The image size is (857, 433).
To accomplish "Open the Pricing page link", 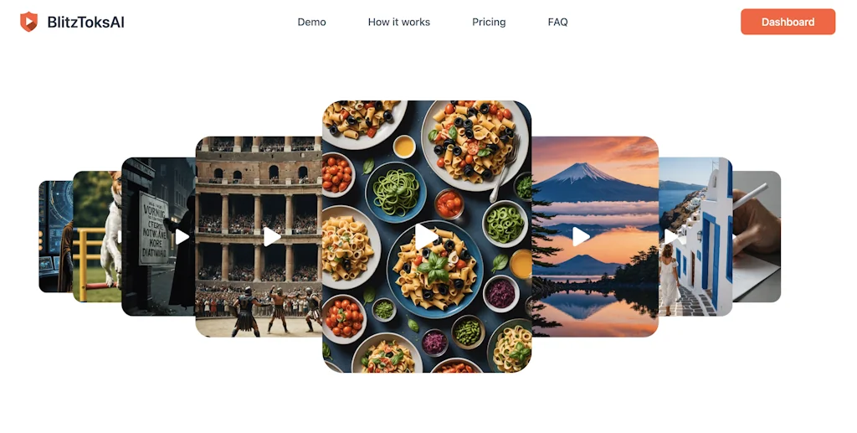I will pyautogui.click(x=489, y=22).
